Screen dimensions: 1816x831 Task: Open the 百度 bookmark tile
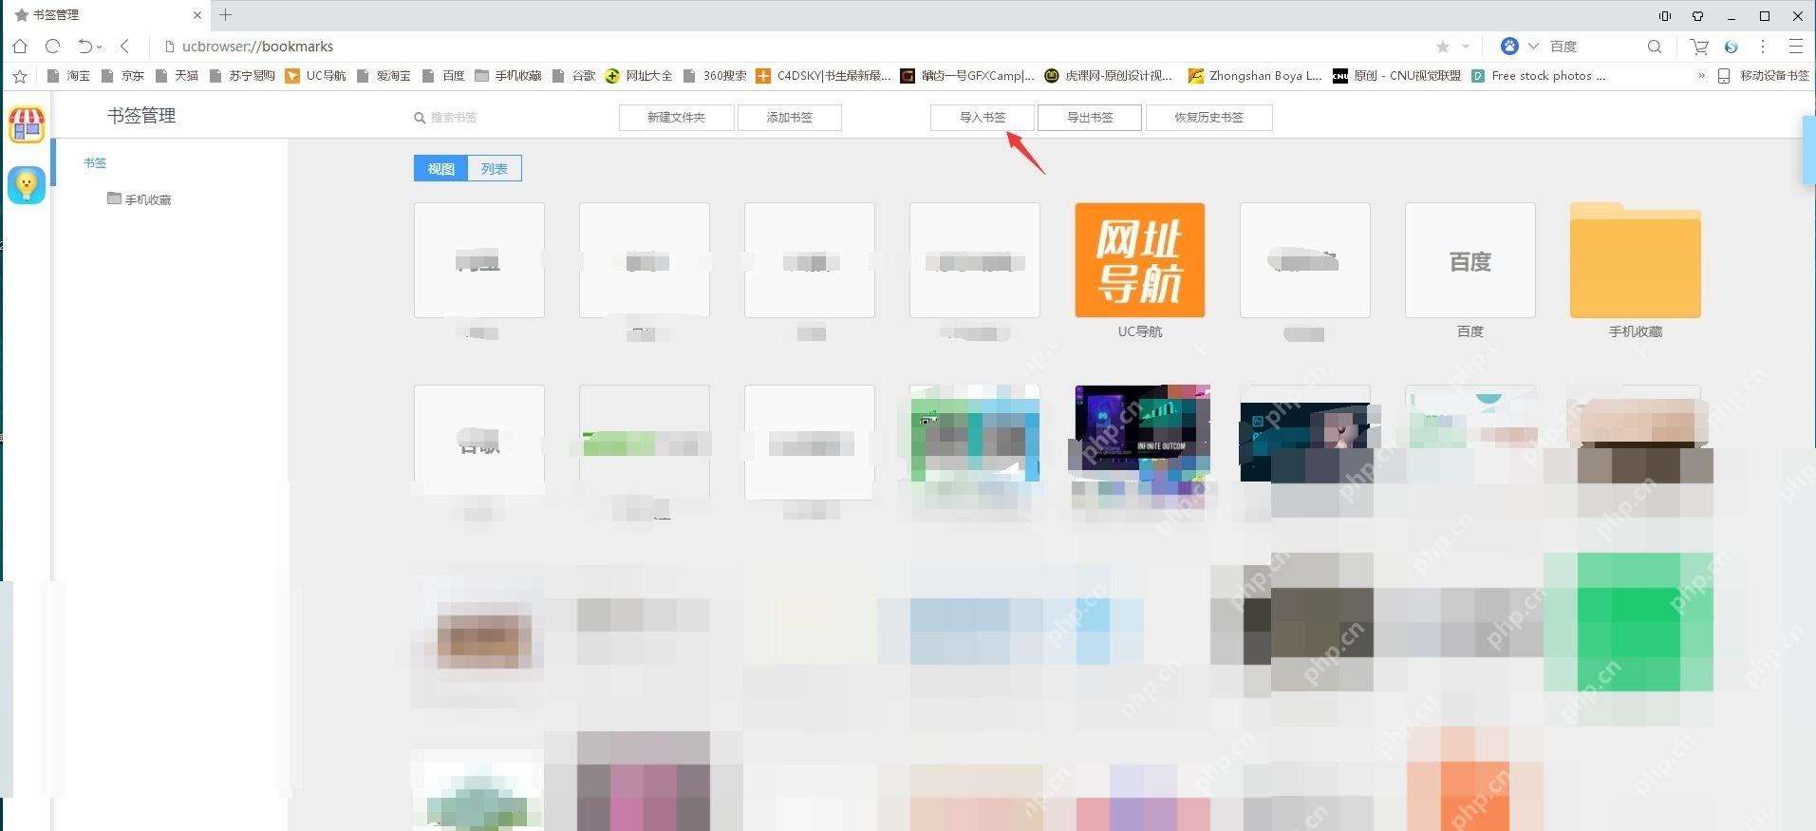coord(1470,260)
